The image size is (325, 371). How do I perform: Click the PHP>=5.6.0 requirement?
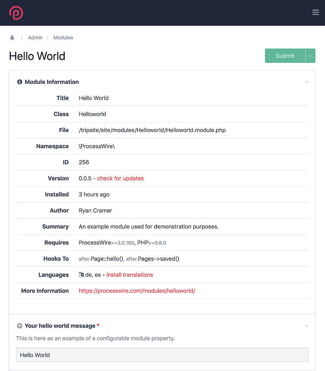point(152,243)
